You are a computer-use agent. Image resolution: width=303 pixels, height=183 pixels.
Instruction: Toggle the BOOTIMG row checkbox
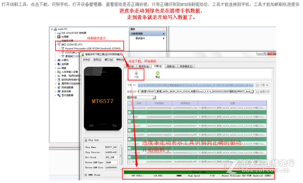tap(130, 130)
